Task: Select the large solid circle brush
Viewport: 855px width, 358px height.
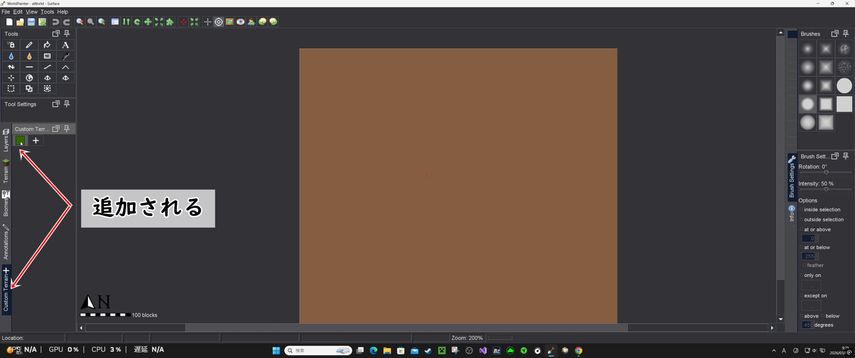Action: click(x=844, y=86)
